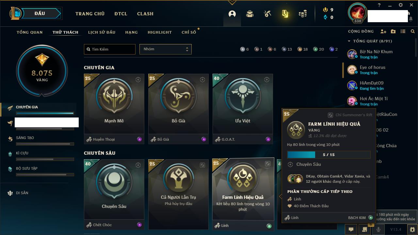418x235 pixels.
Task: Toggle the microphone mute button
Action: 378,229
